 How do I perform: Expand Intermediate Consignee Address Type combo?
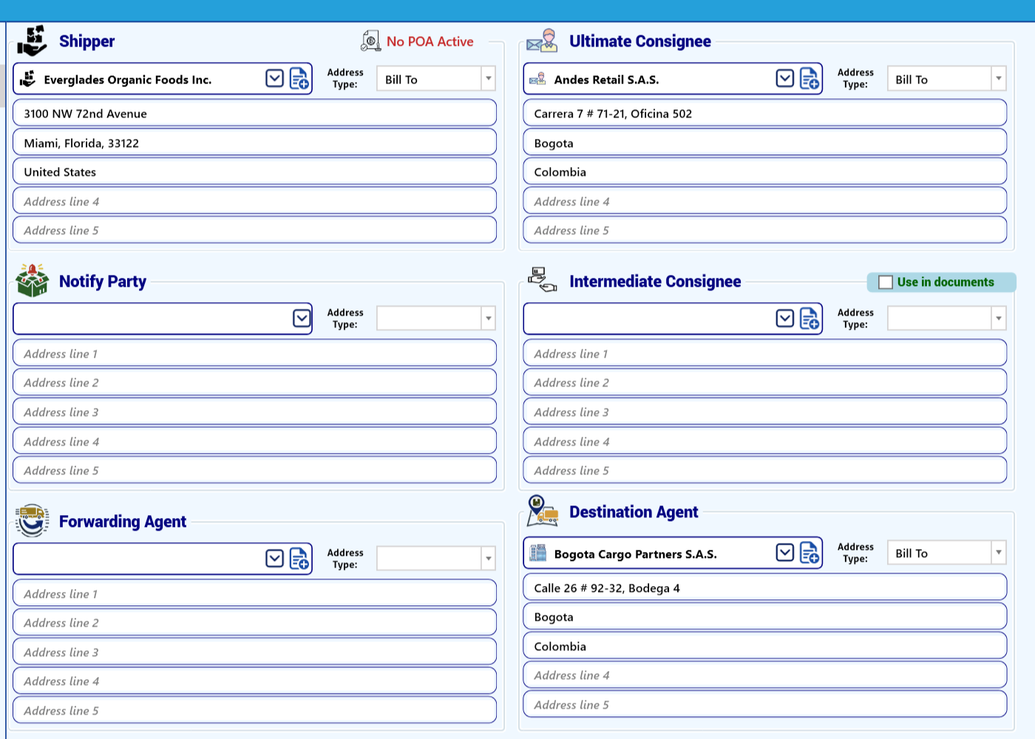pos(999,319)
